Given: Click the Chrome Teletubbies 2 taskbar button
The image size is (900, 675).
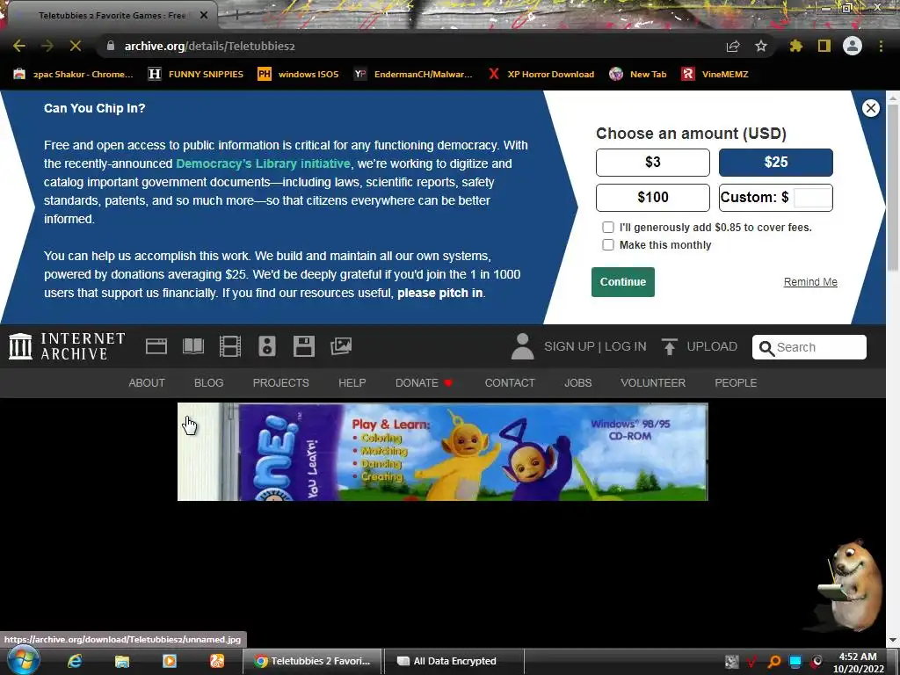Looking at the screenshot, I should [312, 661].
